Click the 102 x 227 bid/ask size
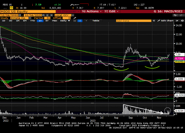185x133 pixels. 139,5
